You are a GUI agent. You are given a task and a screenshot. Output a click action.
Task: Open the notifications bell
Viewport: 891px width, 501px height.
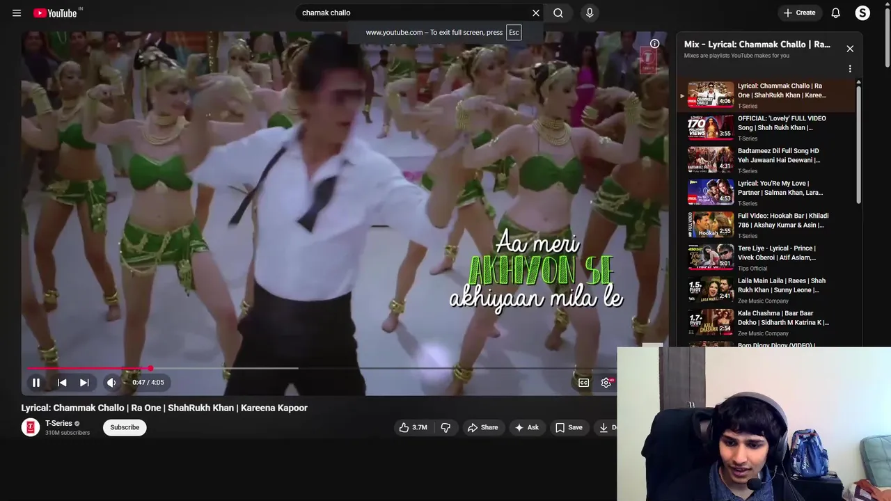pos(836,13)
